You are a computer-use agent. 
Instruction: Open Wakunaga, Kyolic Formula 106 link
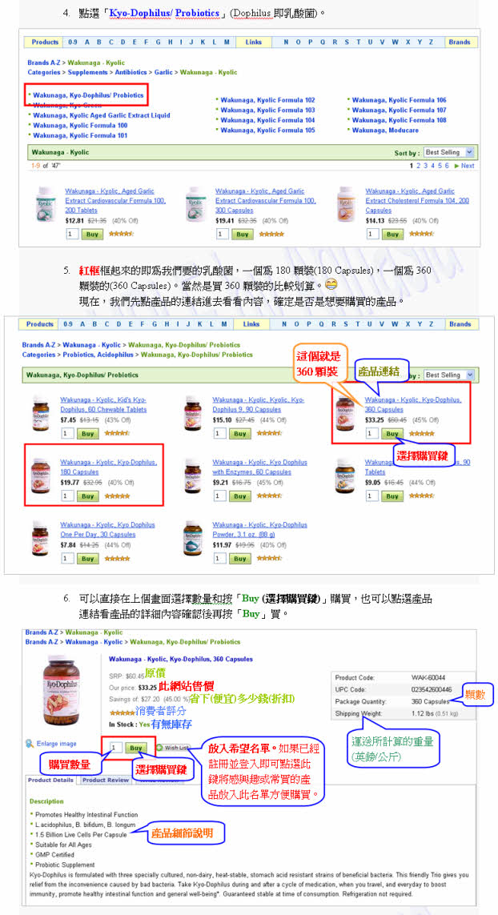[x=399, y=100]
